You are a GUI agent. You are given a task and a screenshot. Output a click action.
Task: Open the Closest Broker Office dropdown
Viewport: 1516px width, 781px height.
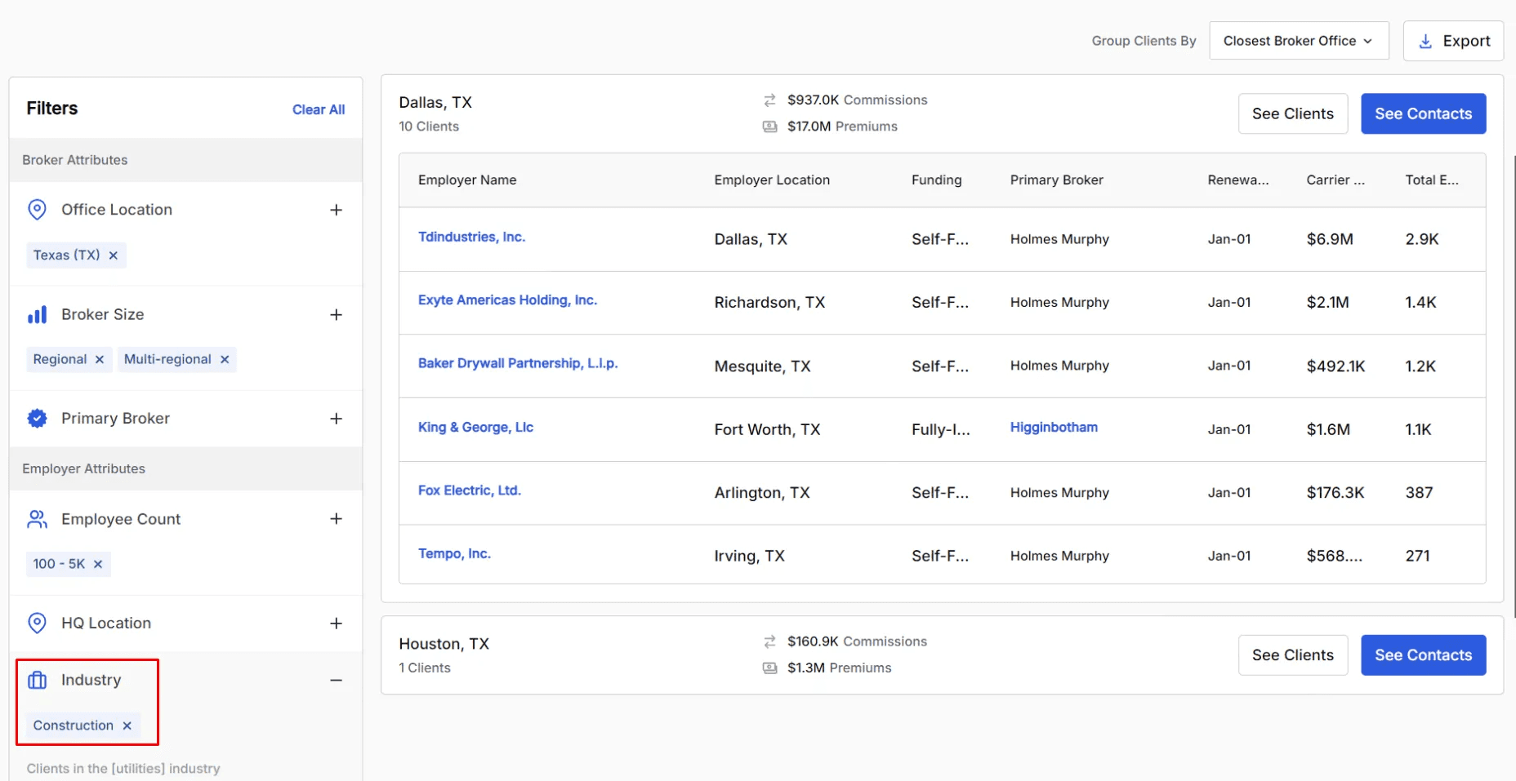1299,40
